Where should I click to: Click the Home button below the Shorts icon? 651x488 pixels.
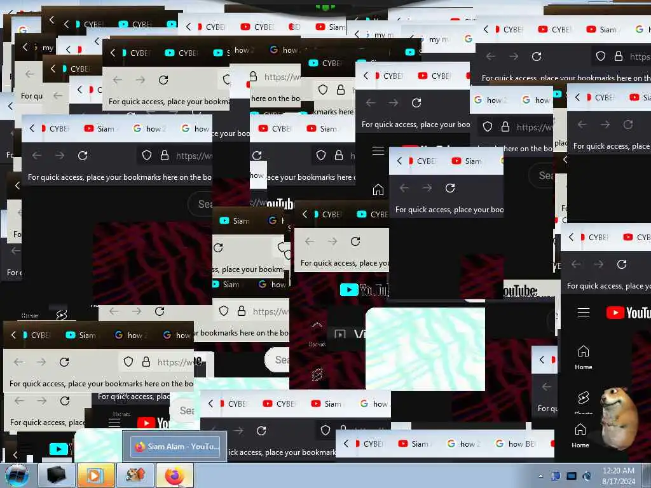point(580,436)
